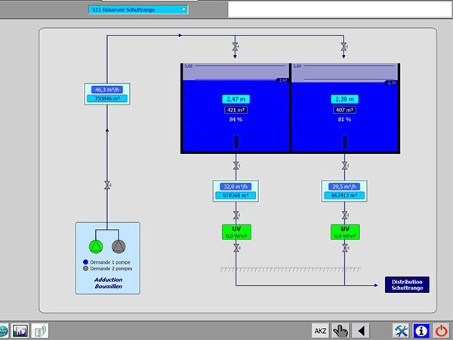The image size is (453, 340).
Task: Click the hand pointer icon in the bottom bar
Action: point(341,330)
